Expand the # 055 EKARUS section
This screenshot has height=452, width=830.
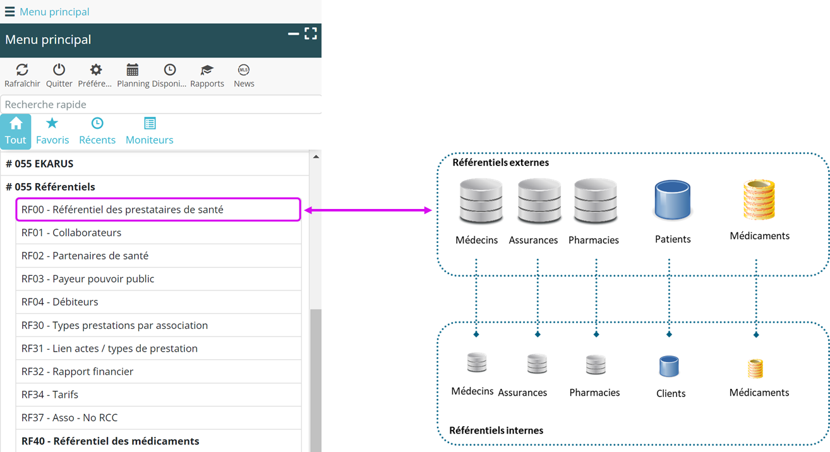pos(39,164)
